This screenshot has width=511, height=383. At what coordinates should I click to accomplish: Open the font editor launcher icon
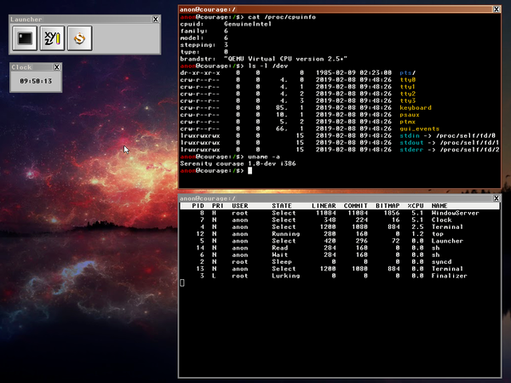coord(52,38)
